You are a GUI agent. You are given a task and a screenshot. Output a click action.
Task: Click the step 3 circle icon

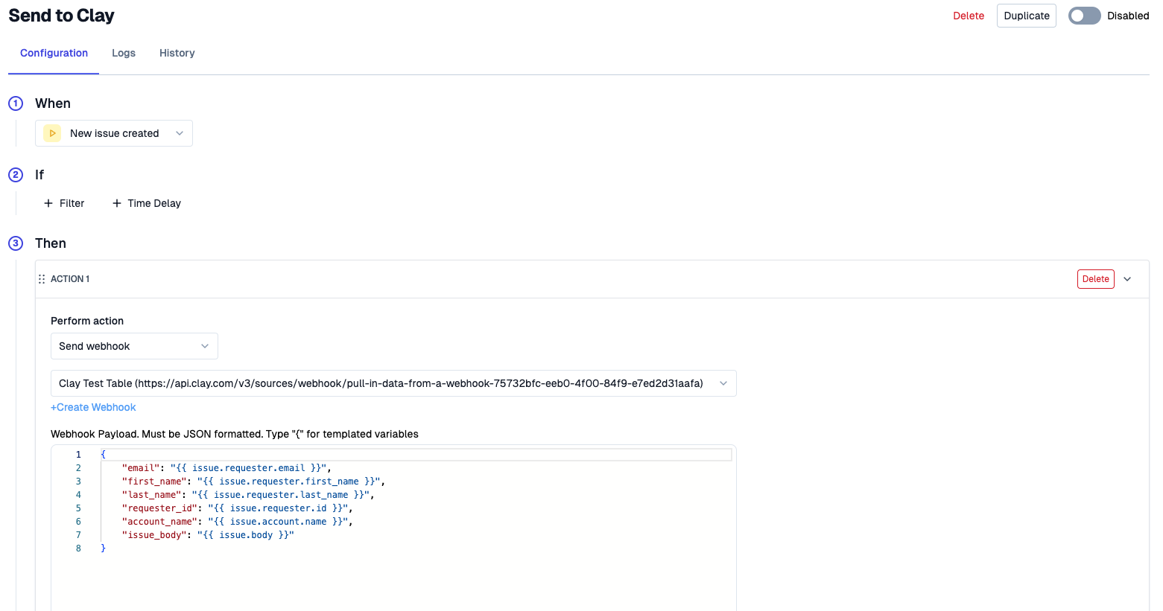(16, 243)
